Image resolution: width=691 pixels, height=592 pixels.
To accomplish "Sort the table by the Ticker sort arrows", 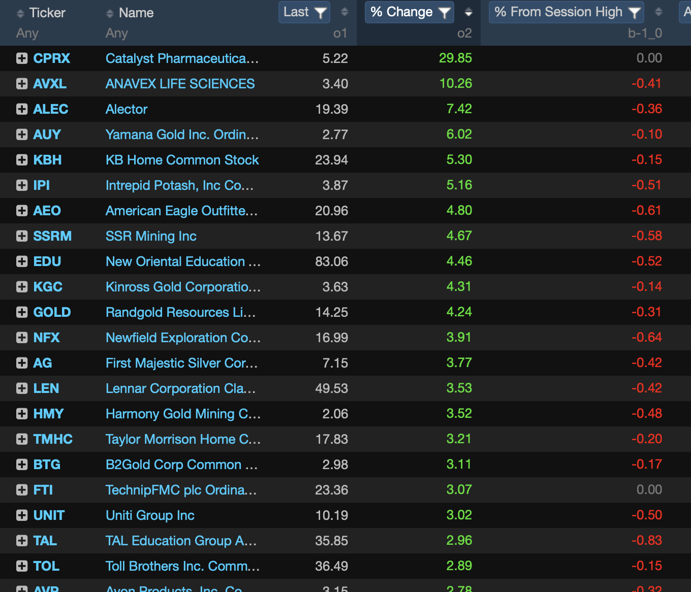I will (x=20, y=13).
